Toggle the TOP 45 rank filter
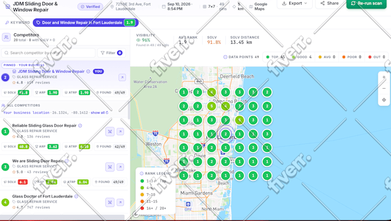Screen dimensions: 391x221 (x=275, y=57)
